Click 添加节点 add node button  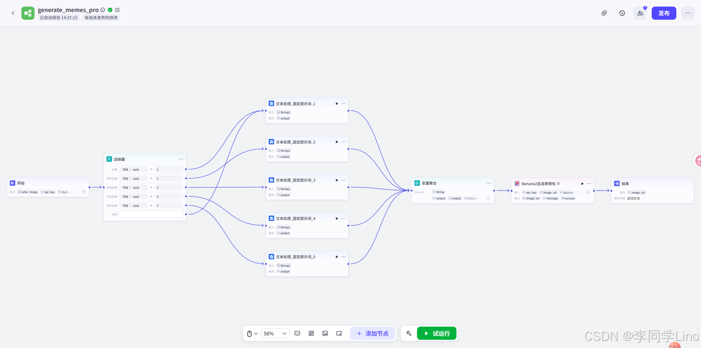[x=372, y=333]
